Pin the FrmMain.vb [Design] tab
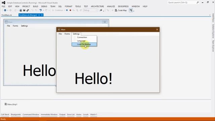 click(x=39, y=15)
